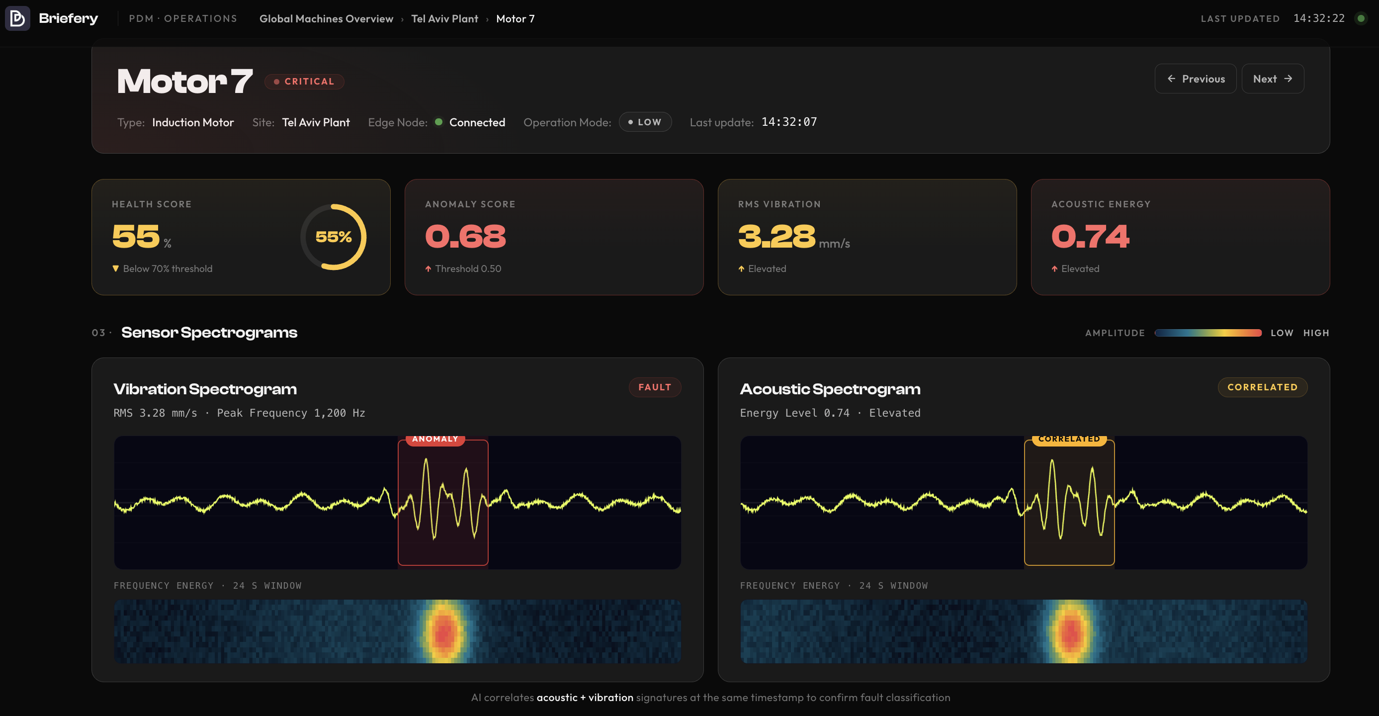Toggle the CORRELATED badge on Acoustic Spectrogram

click(x=1263, y=387)
